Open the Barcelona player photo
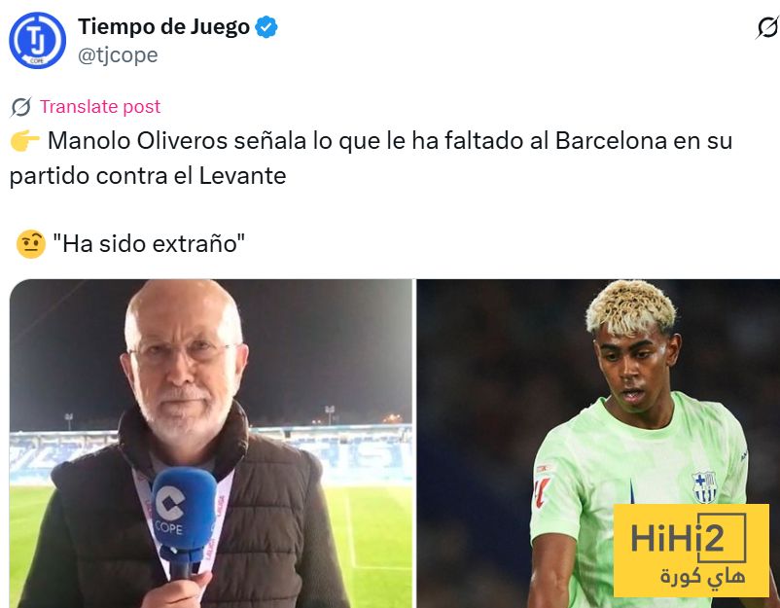 (x=598, y=444)
